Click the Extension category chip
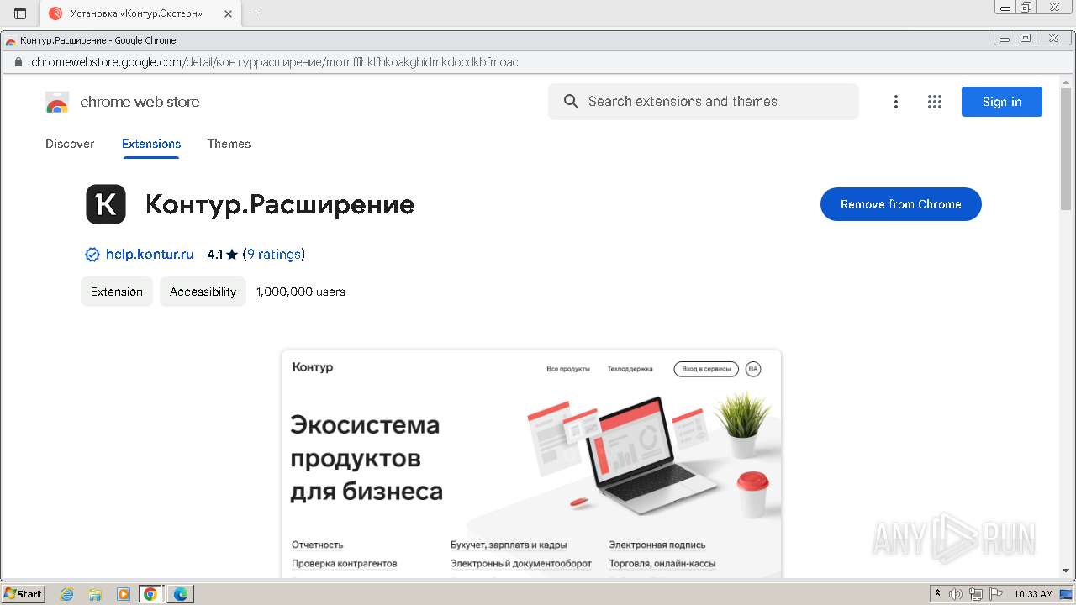 117,292
